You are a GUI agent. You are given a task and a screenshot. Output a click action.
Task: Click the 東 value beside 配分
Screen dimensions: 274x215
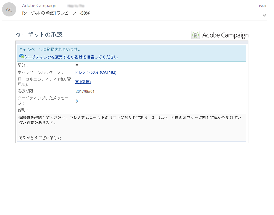77,65
